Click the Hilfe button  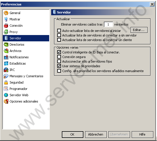coord(142,134)
